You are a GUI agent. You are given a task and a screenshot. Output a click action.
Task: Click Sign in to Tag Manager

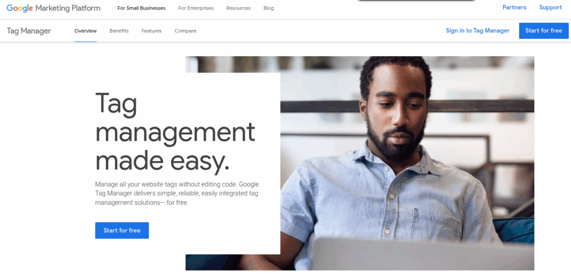(x=478, y=31)
